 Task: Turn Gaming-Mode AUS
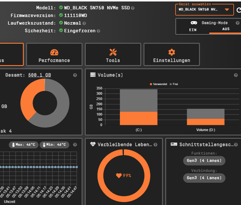226,29
